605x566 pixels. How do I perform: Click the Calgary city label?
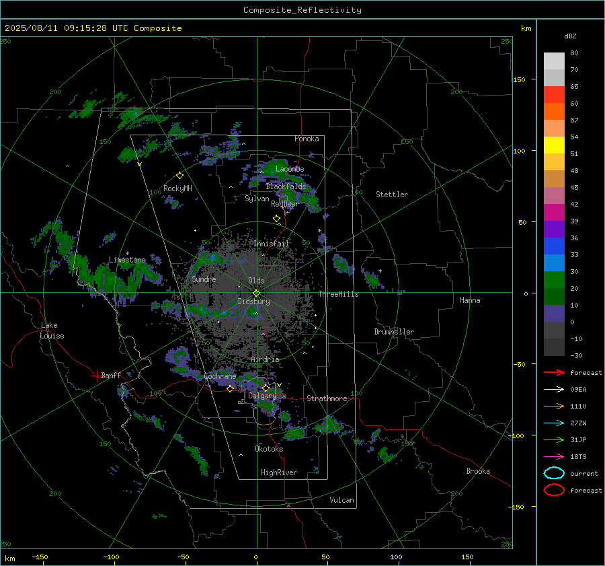click(262, 396)
